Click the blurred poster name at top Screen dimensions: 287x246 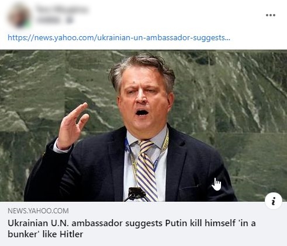[x=62, y=10]
